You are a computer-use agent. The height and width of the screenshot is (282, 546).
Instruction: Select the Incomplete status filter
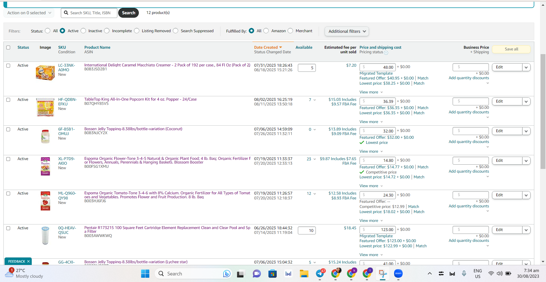(x=107, y=31)
